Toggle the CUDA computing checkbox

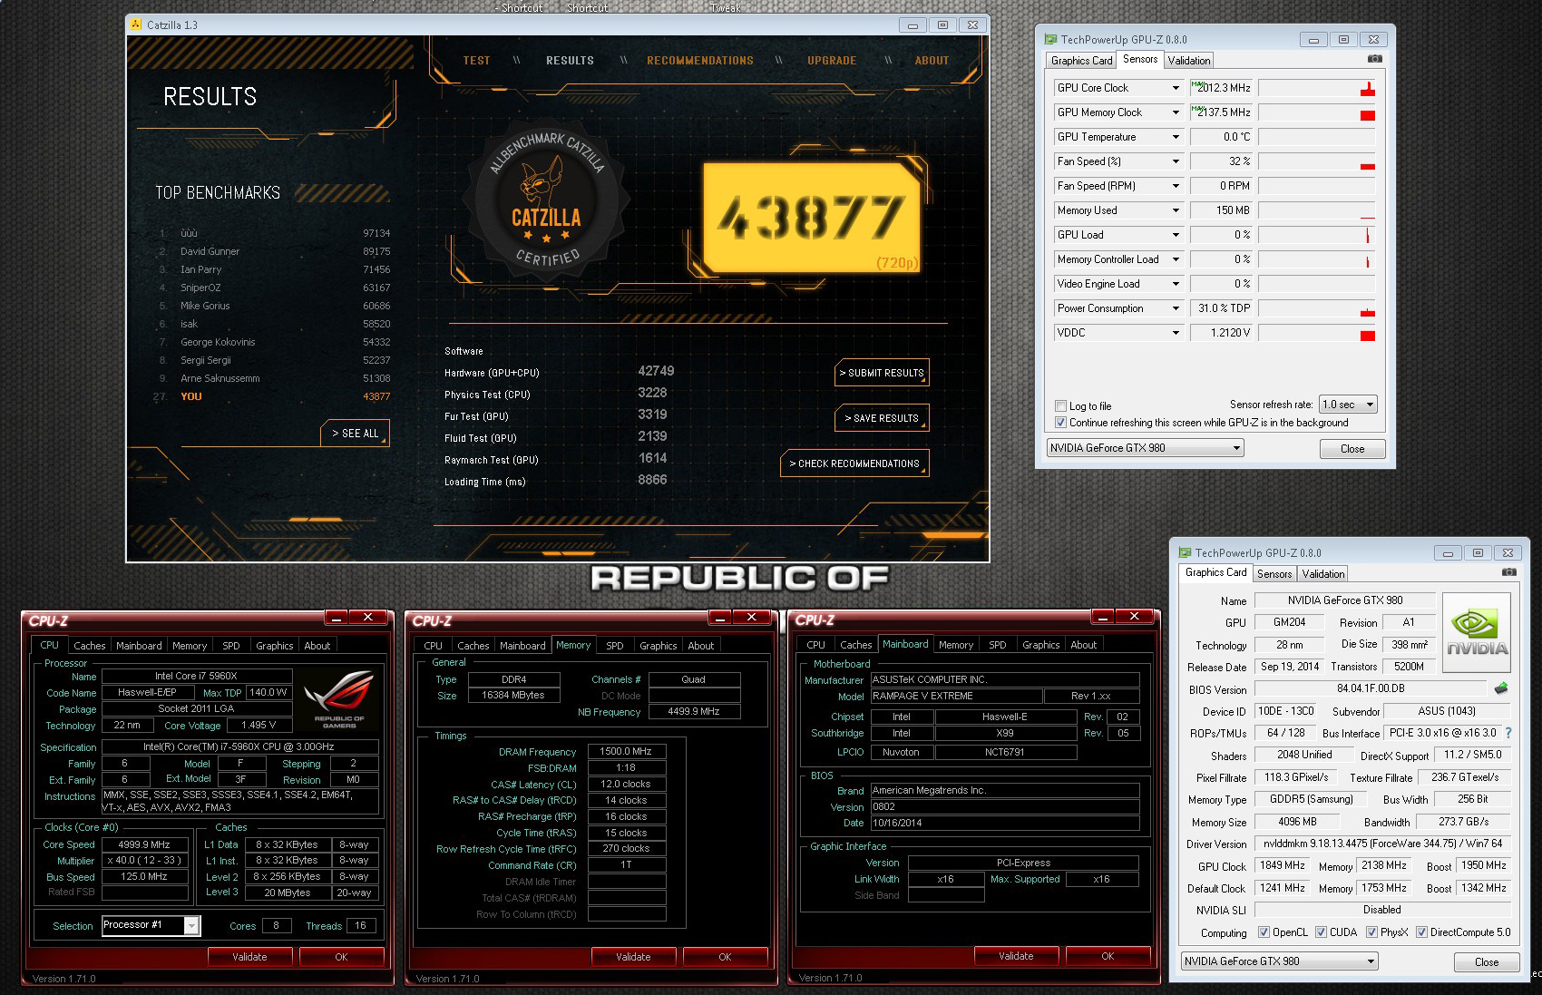pyautogui.click(x=1322, y=932)
